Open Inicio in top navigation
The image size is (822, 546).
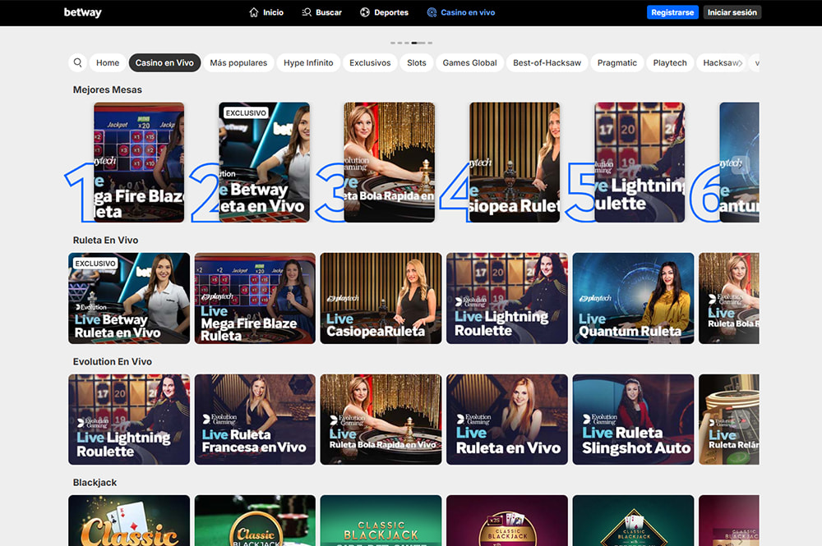pos(266,12)
